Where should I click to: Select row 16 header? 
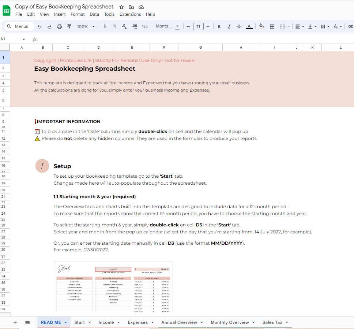pos(5,165)
